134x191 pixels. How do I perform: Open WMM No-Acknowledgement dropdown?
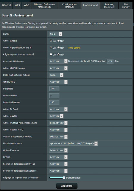click(58, 123)
